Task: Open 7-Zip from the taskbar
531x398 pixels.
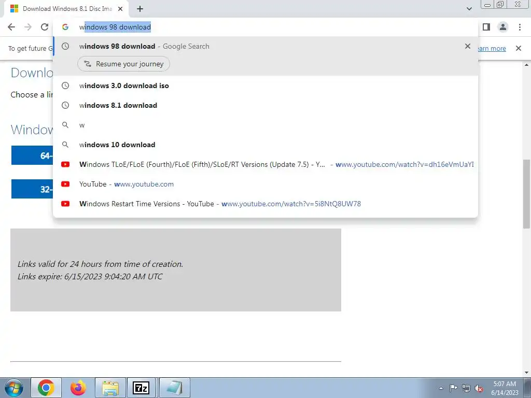Action: pyautogui.click(x=141, y=388)
